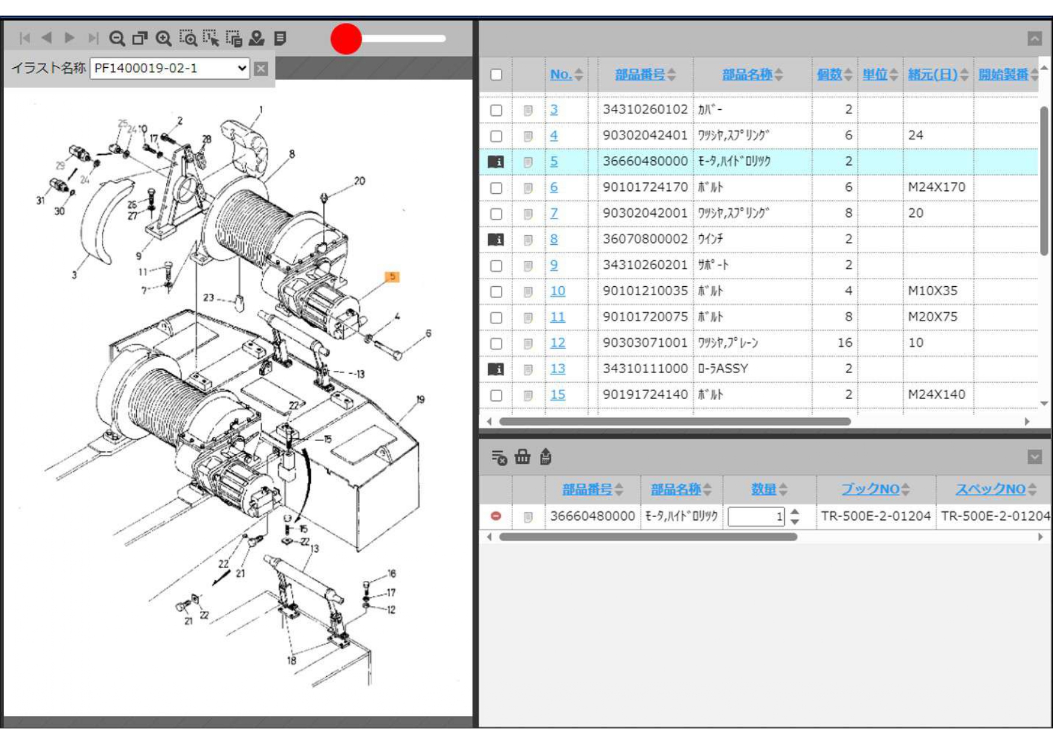Click the fit-to-window illustration icon
Image resolution: width=1053 pixels, height=744 pixels.
pyautogui.click(x=140, y=38)
